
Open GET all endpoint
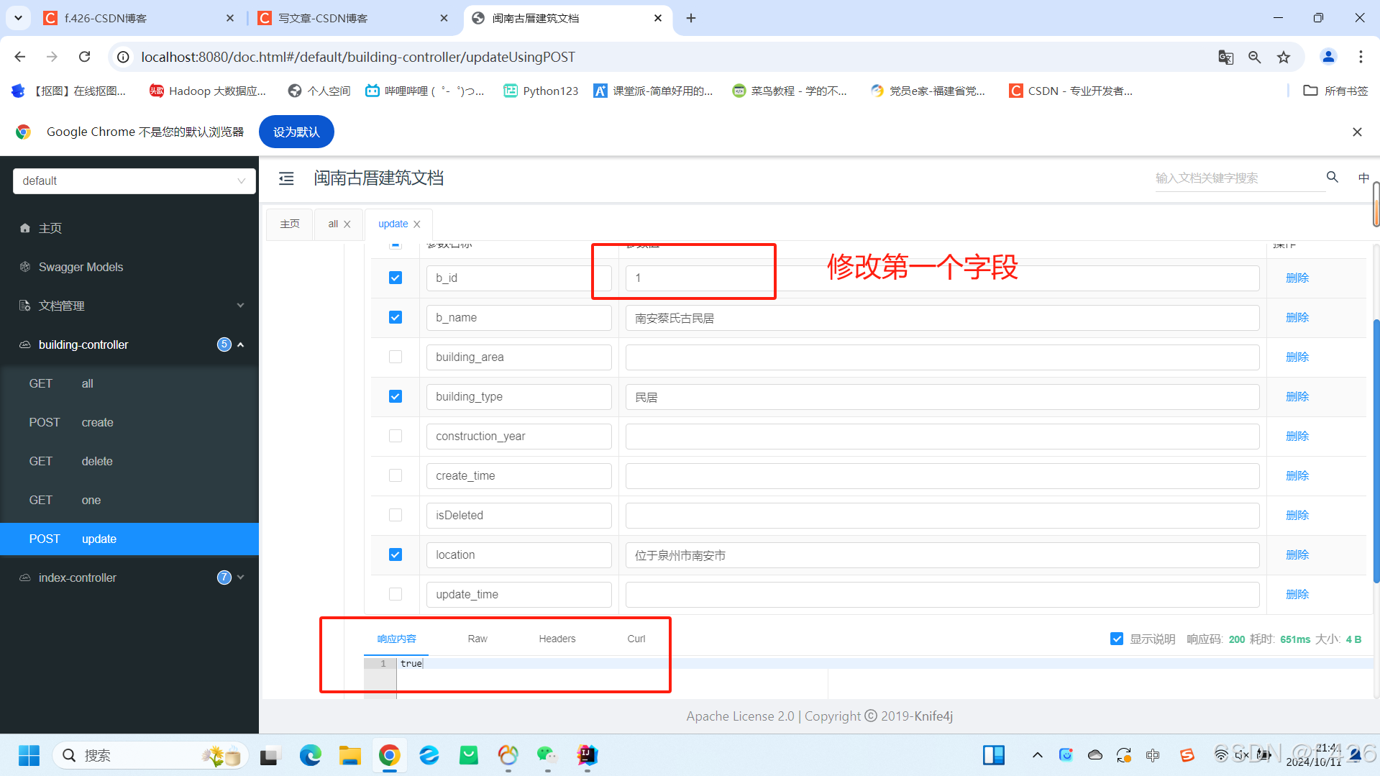[129, 383]
